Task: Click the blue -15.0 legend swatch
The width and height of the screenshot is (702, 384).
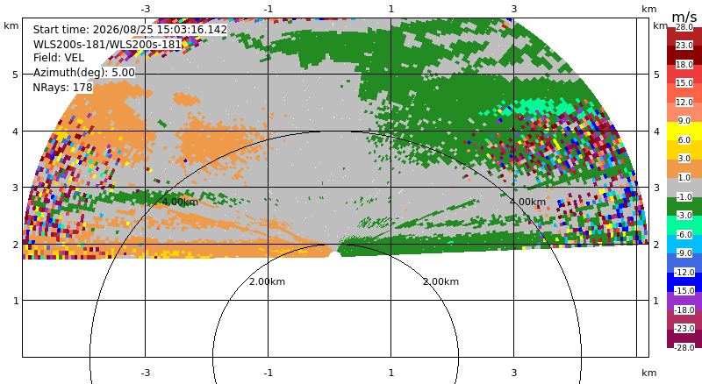Action: tap(684, 282)
